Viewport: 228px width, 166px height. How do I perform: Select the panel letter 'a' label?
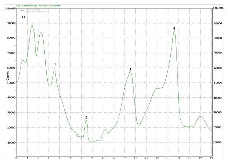click(x=24, y=17)
